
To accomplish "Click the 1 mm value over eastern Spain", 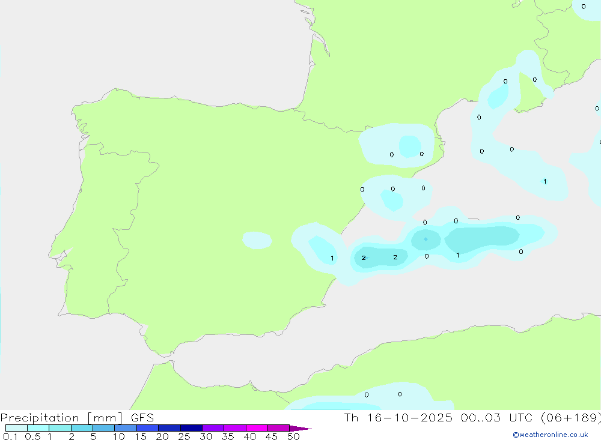I will pos(332,258).
